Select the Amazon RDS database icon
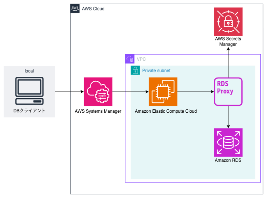 pos(228,142)
